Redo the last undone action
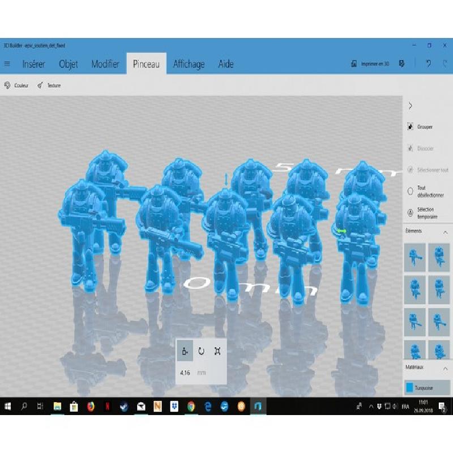Screen dimensions: 453x453 coord(445,63)
